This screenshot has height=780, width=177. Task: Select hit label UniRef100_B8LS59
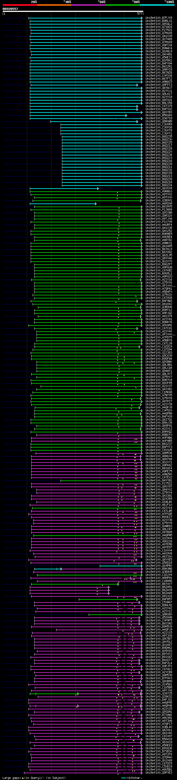tap(159, 103)
